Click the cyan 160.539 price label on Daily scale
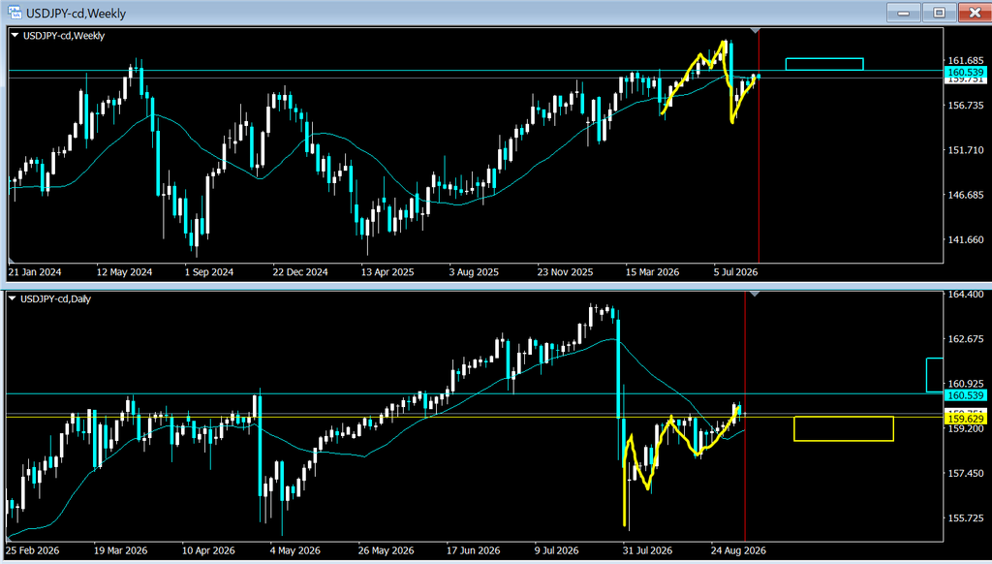 (x=965, y=395)
